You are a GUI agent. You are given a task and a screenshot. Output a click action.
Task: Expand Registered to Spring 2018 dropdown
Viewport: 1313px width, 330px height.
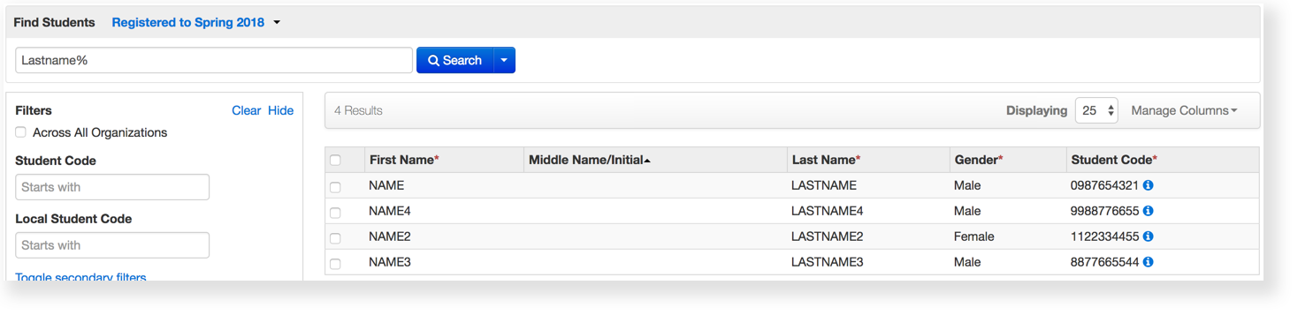point(195,23)
